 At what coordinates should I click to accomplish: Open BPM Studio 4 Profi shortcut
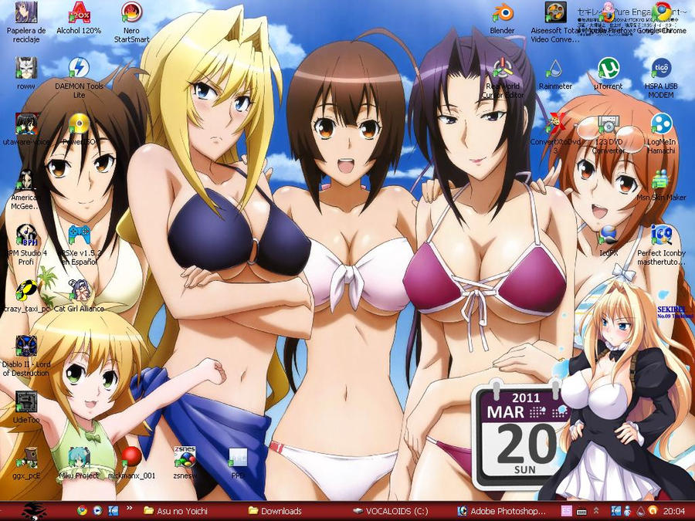click(x=26, y=245)
